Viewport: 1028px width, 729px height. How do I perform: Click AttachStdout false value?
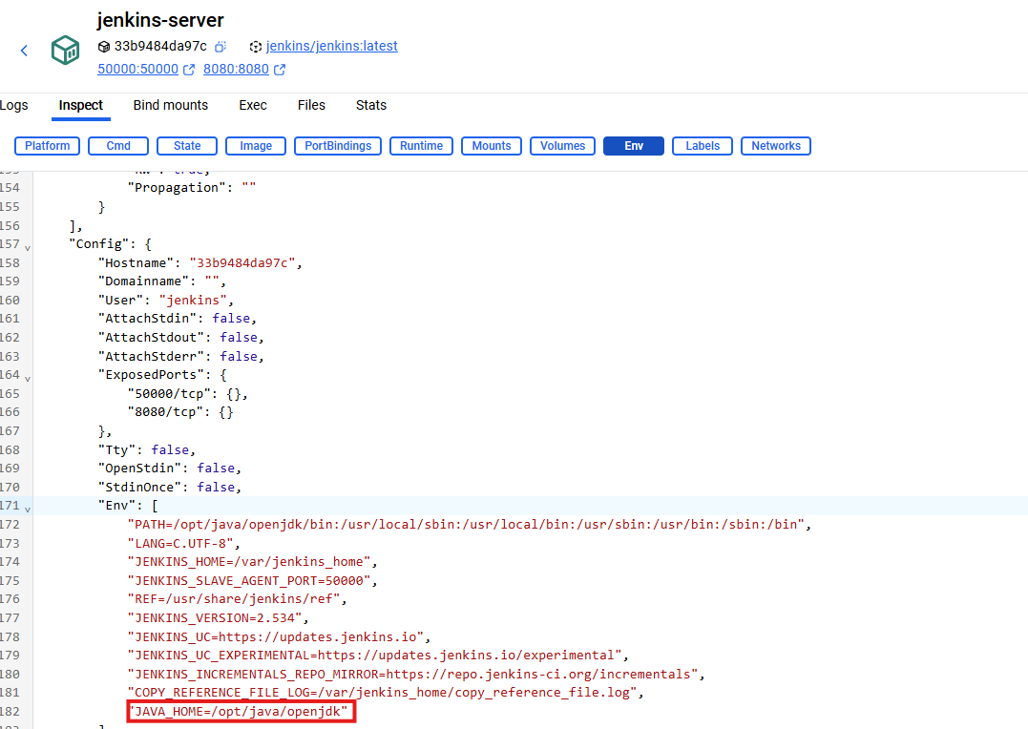coord(239,338)
